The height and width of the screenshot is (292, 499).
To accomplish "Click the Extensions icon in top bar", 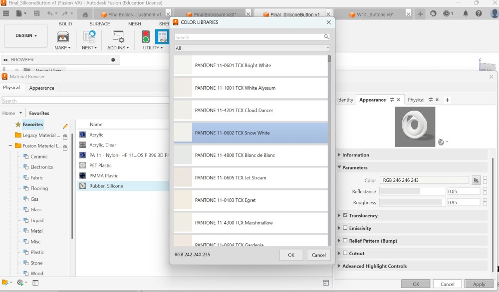I will pos(433,13).
